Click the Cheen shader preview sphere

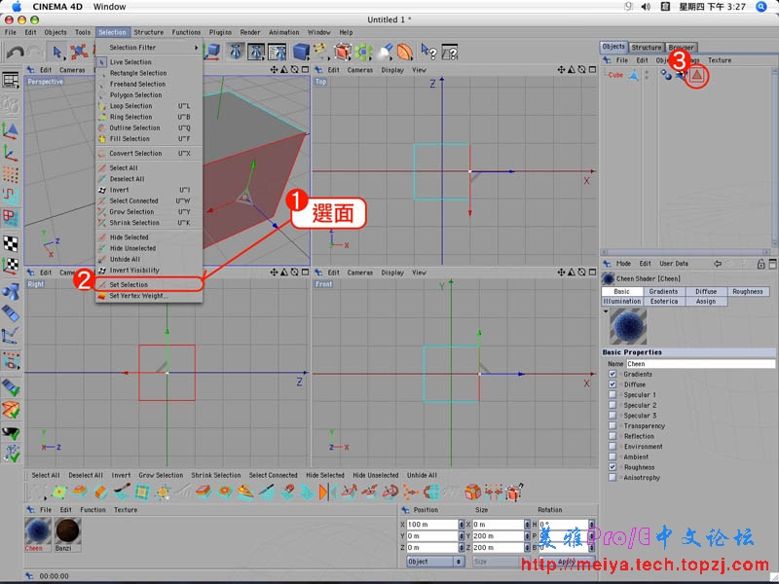628,326
